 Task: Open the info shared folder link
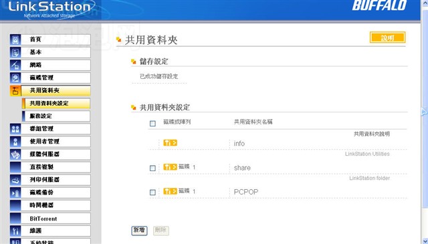click(x=239, y=144)
